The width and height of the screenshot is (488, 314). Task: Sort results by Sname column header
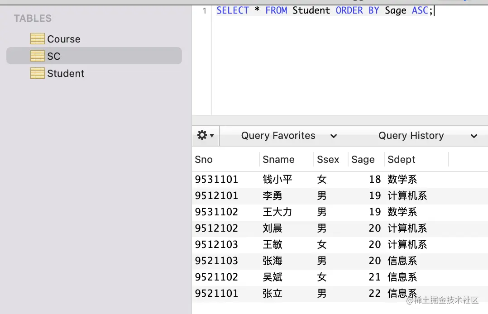[x=278, y=159]
